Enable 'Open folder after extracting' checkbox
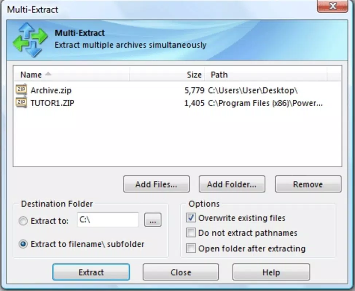This screenshot has height=291, width=355. 191,248
